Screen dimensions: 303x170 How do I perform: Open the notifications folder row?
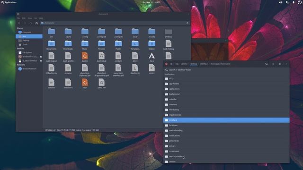click(x=226, y=136)
